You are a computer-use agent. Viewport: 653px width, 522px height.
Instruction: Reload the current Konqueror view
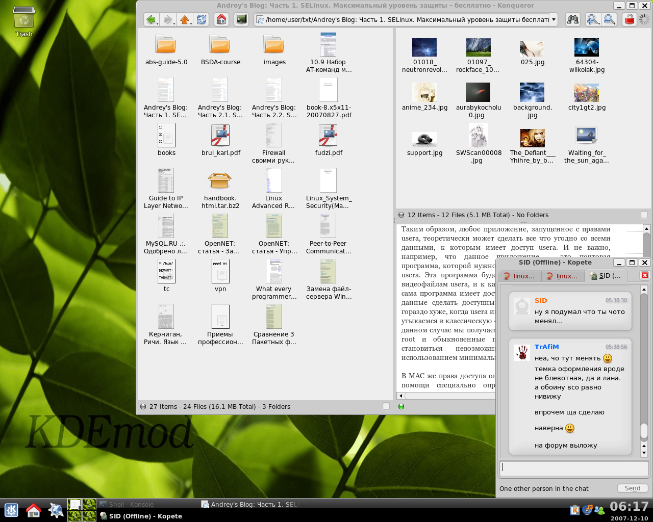click(x=202, y=19)
